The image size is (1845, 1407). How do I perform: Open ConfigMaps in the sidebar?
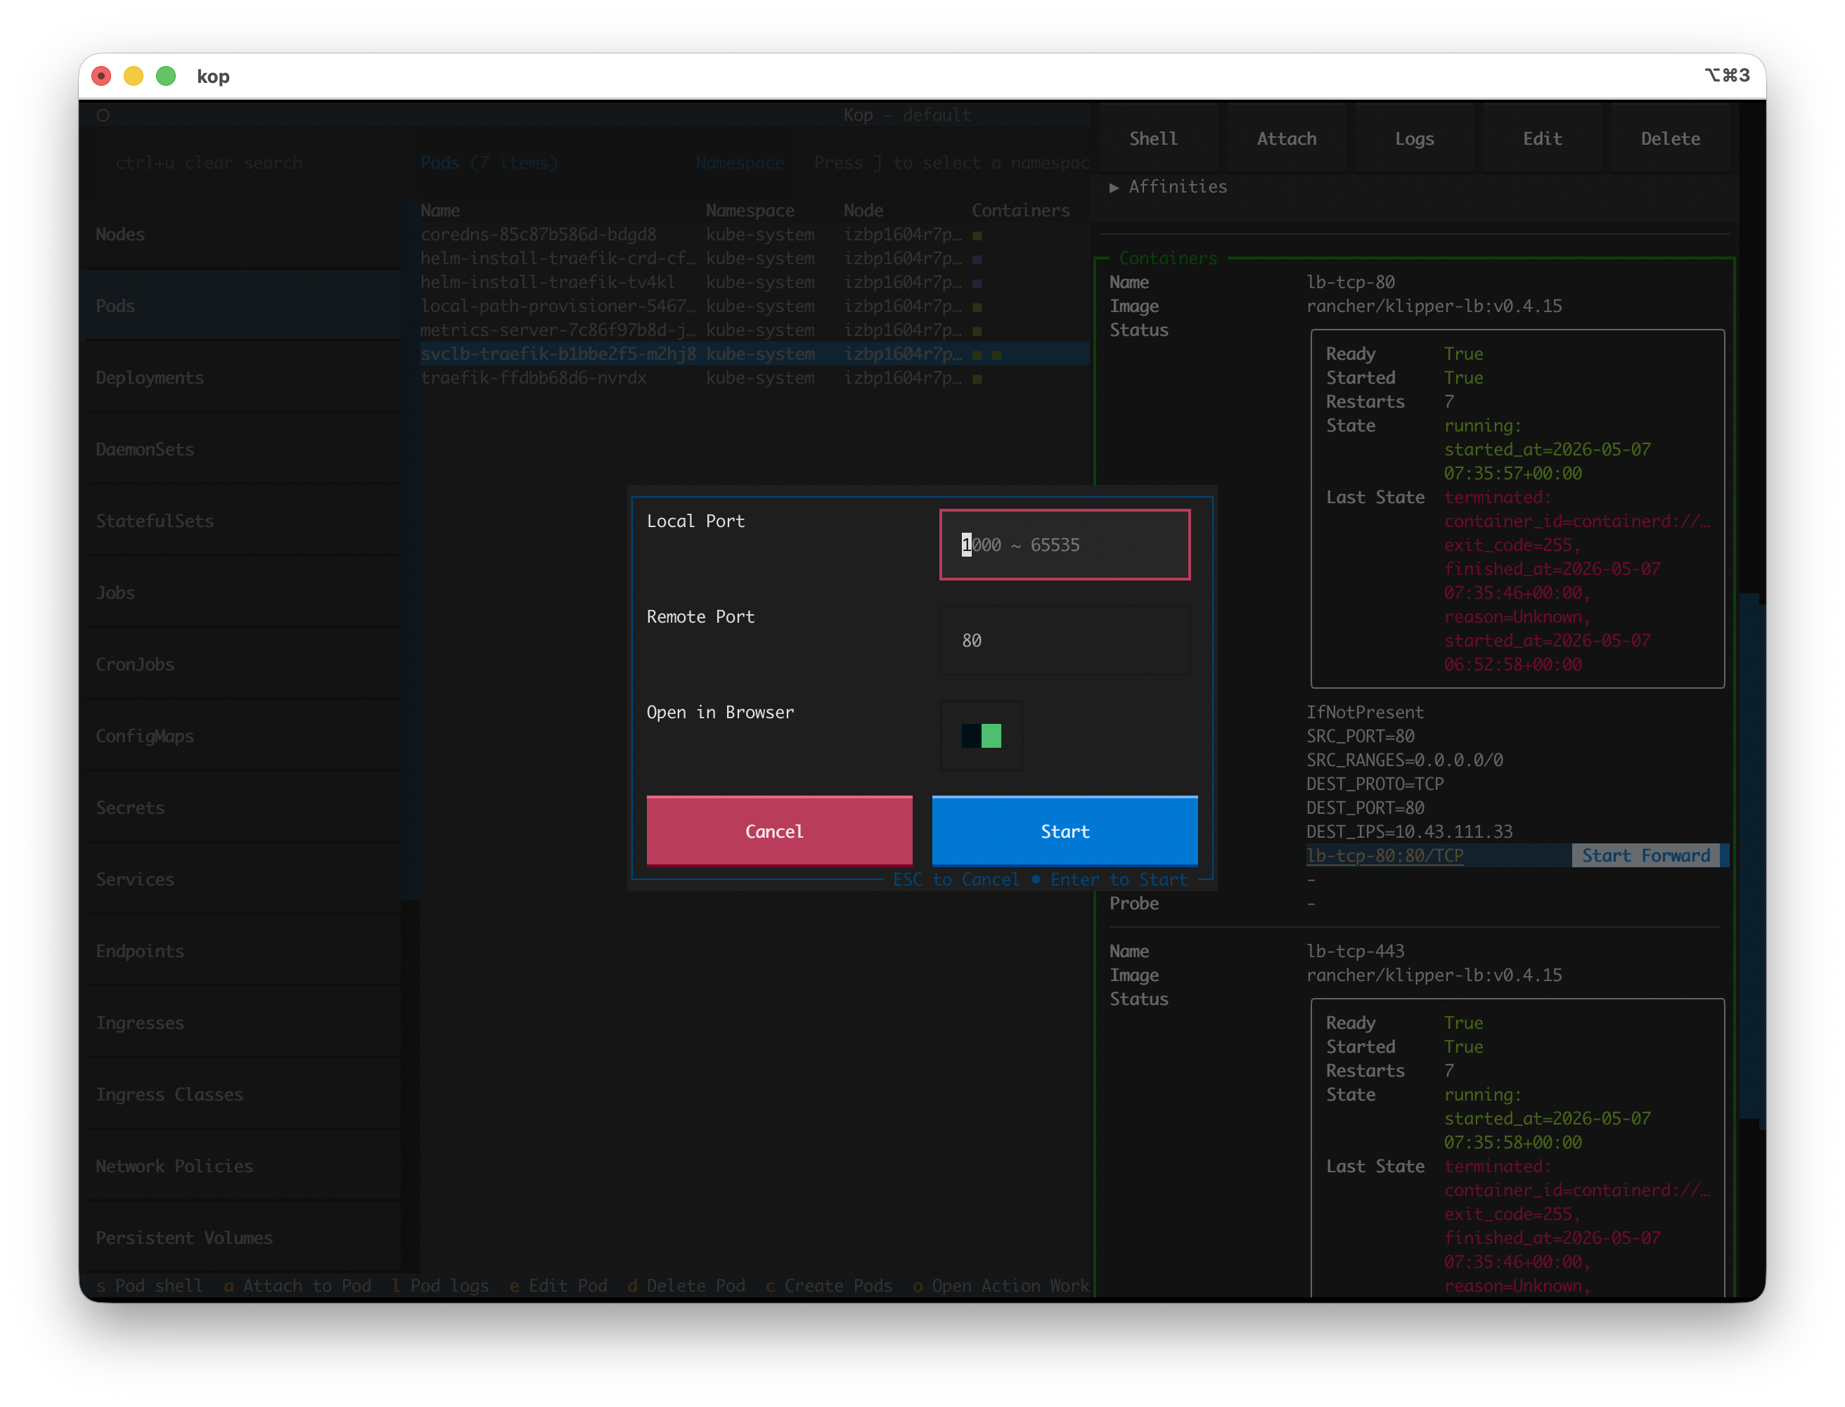243,735
